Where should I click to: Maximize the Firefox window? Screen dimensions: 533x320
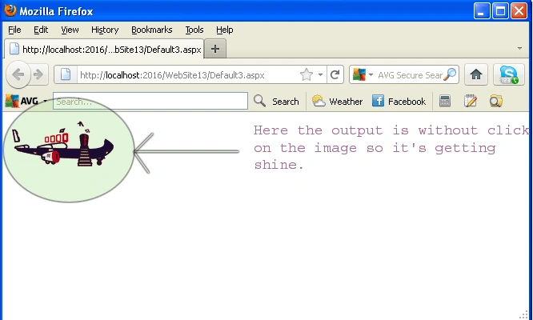click(x=500, y=11)
